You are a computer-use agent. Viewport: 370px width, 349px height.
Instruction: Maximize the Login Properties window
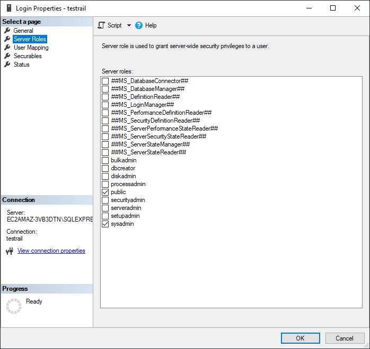pyautogui.click(x=332, y=8)
